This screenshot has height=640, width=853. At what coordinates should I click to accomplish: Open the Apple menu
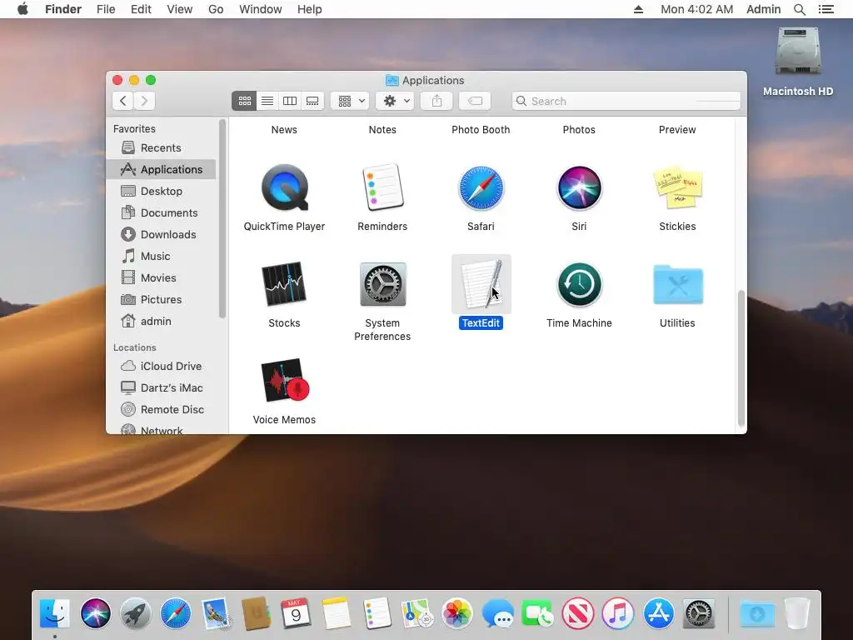coord(22,9)
